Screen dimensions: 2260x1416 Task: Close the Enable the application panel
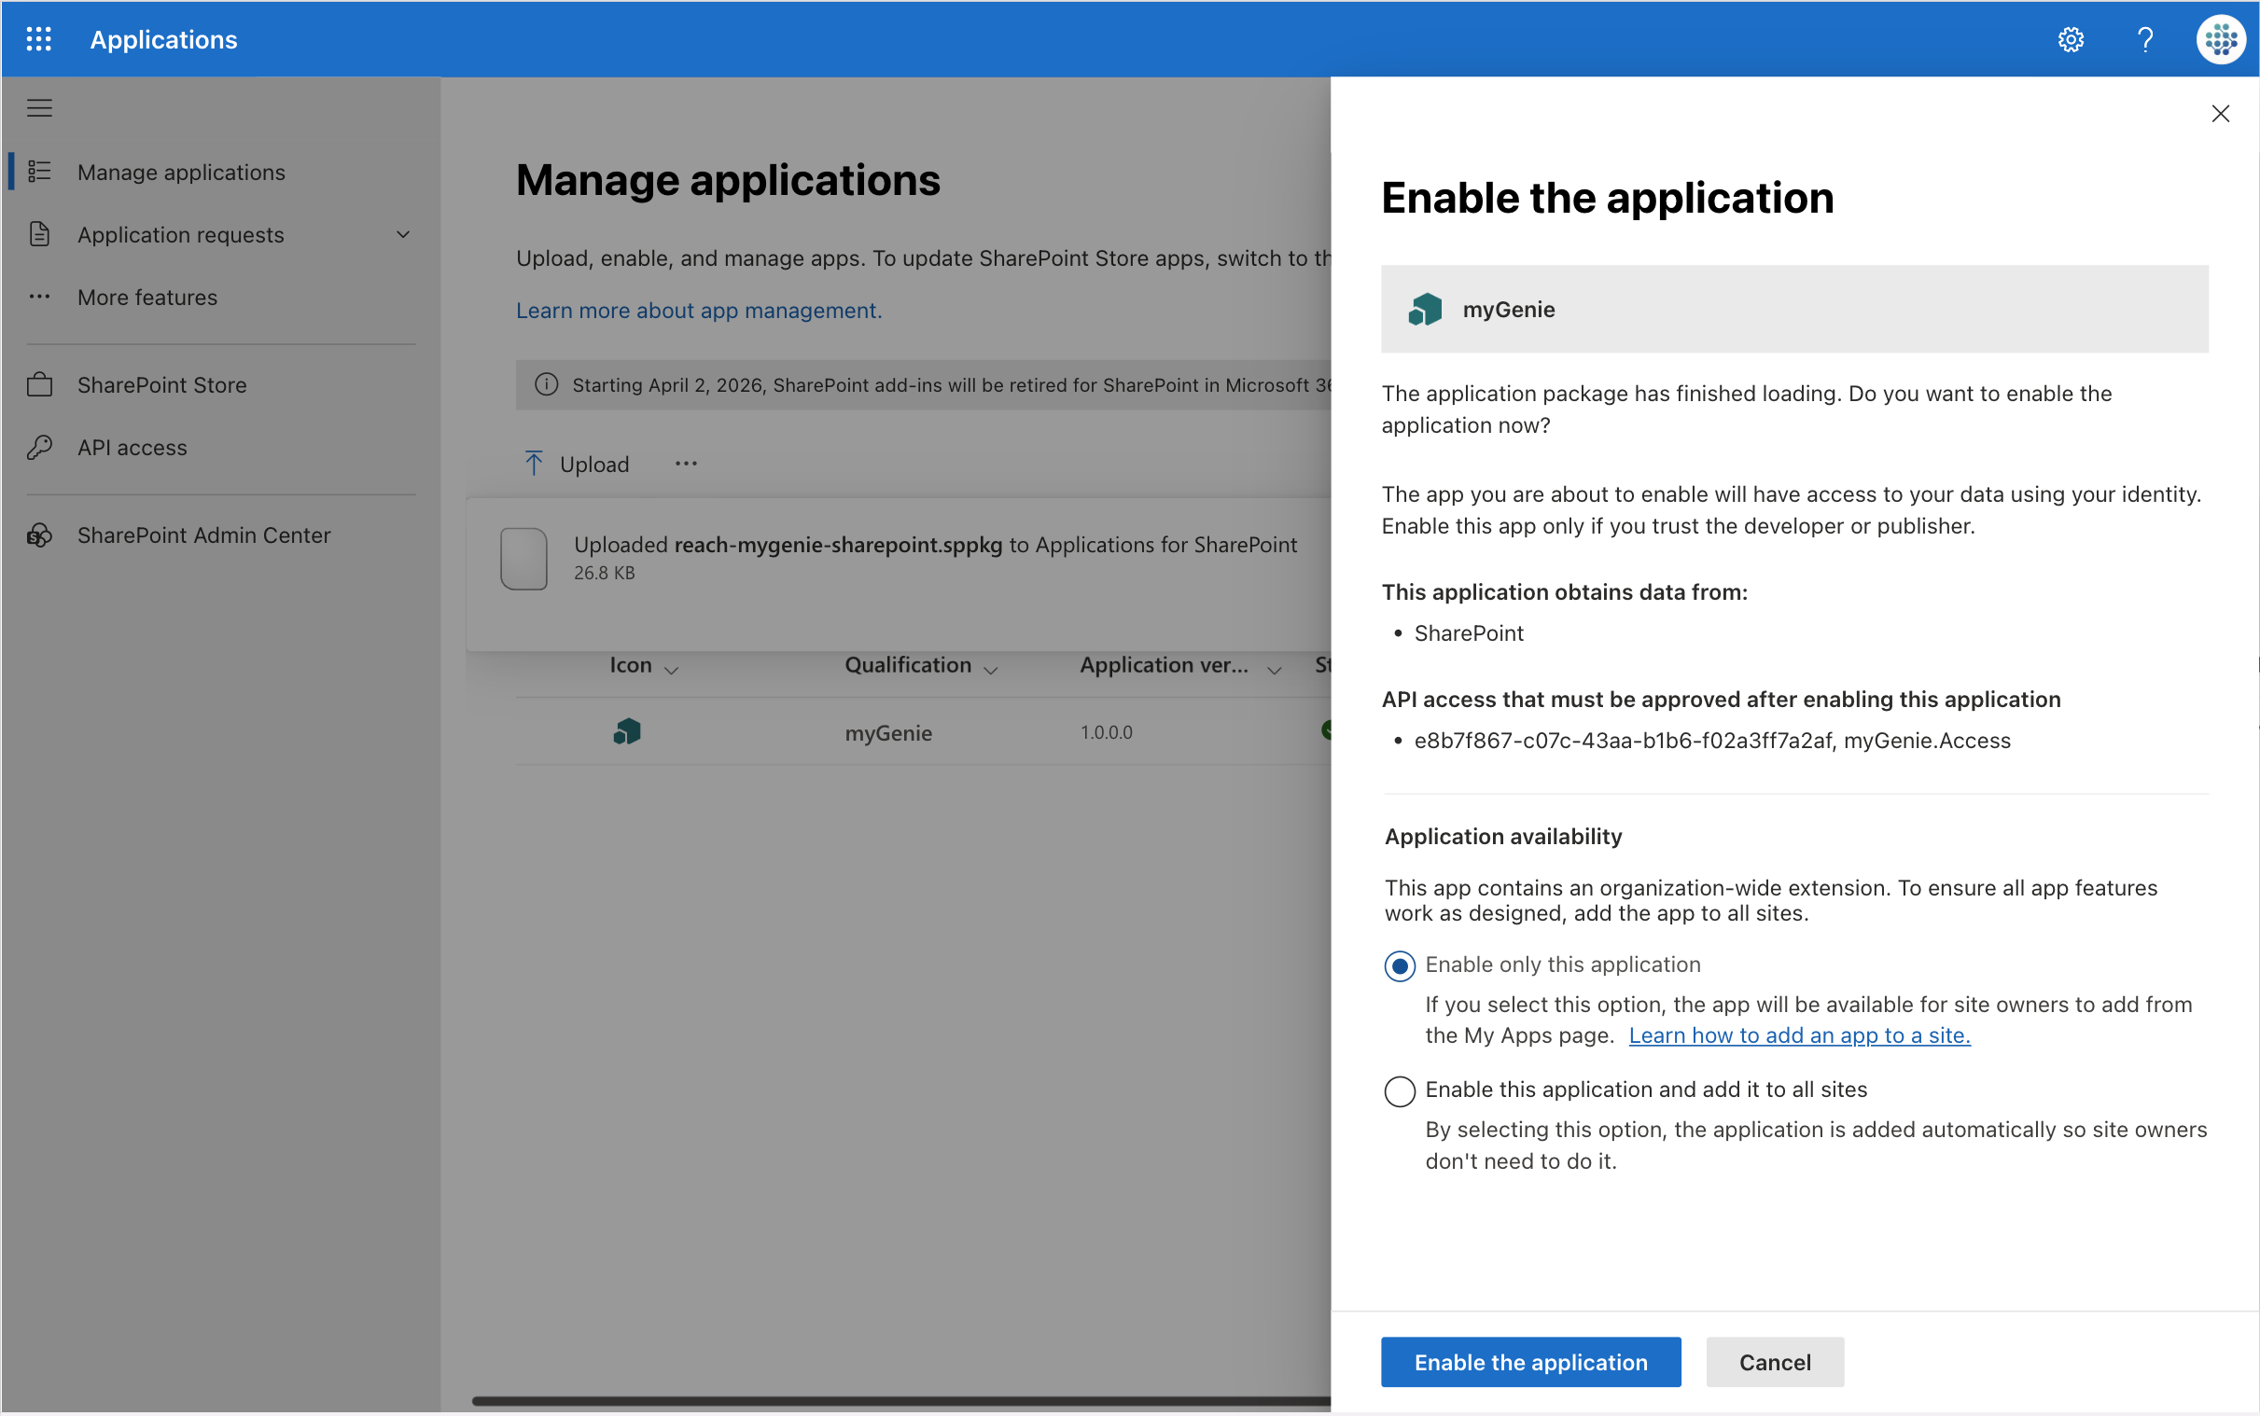tap(2220, 113)
